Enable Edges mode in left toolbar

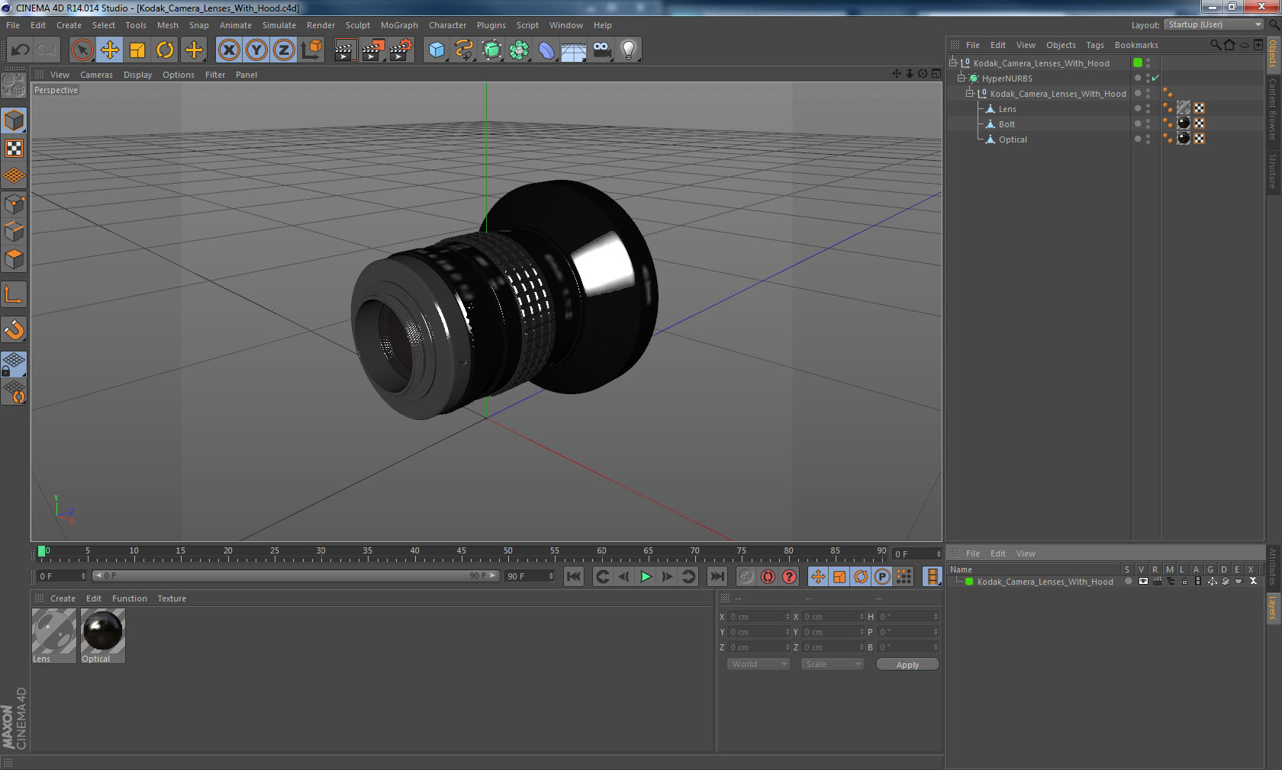coord(14,231)
